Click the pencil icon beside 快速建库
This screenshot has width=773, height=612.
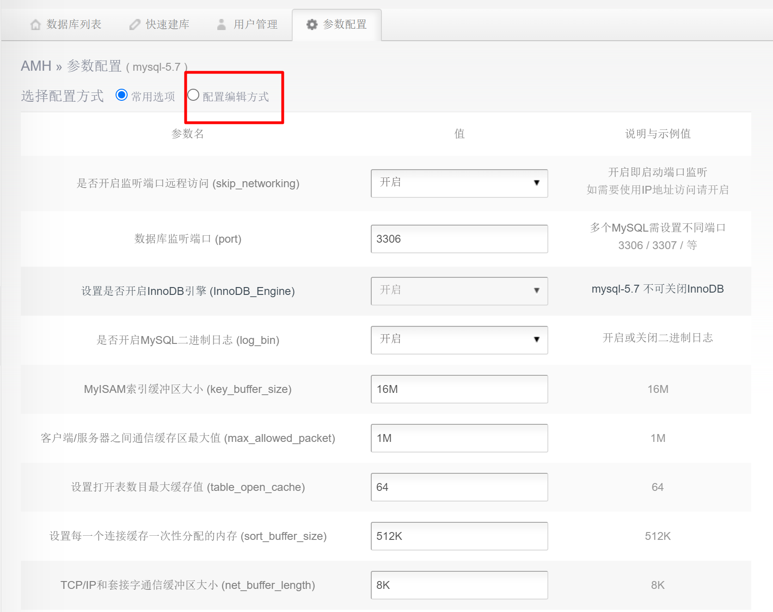135,24
